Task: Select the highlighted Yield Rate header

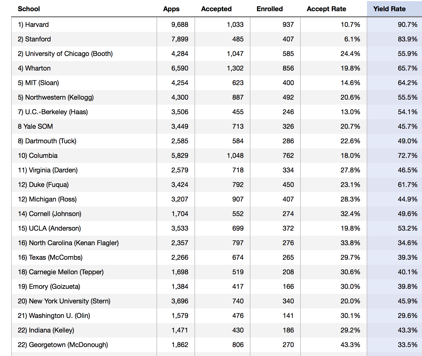Action: tap(389, 9)
